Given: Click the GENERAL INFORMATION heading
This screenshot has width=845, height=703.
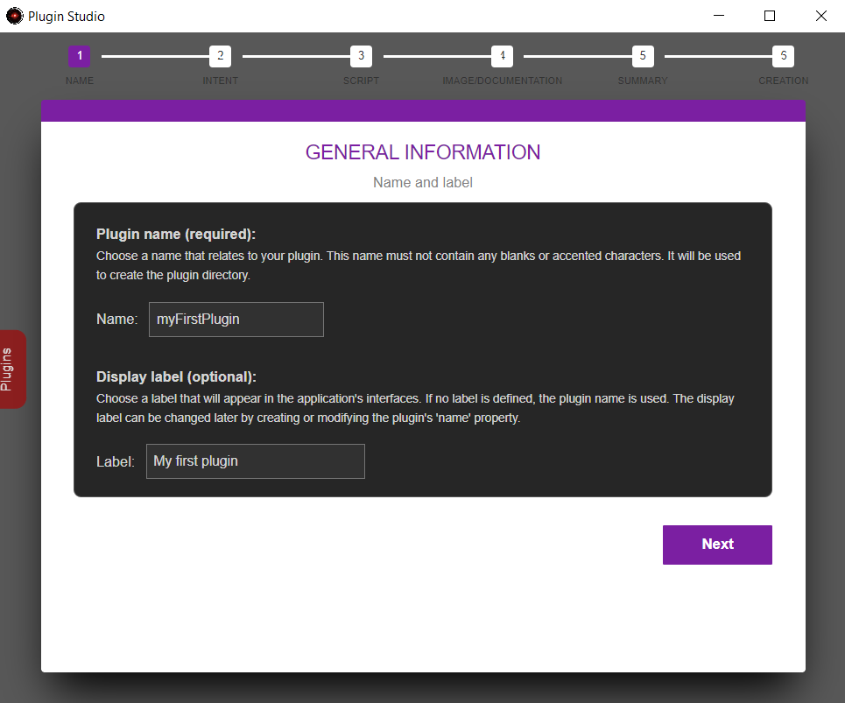Looking at the screenshot, I should tap(423, 152).
